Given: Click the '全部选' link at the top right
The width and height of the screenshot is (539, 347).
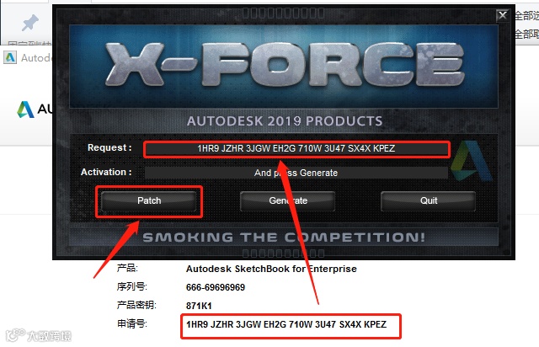Looking at the screenshot, I should [x=526, y=16].
